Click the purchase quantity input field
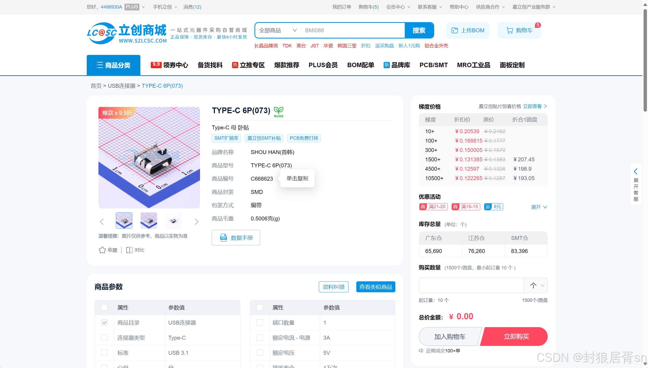 point(471,285)
